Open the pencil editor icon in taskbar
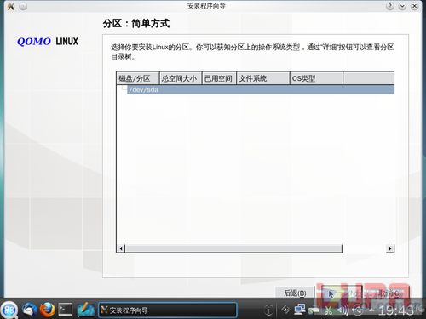Image resolution: width=426 pixels, height=319 pixels. [85, 310]
